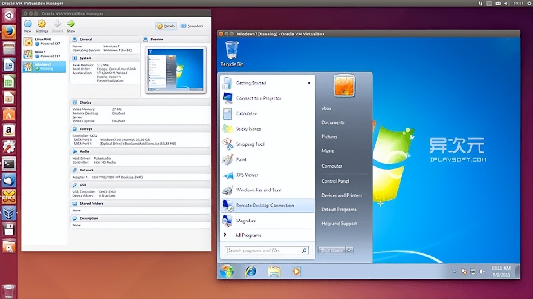
Task: Launch Internet Explorer from the Windows taskbar
Action: (x=250, y=271)
